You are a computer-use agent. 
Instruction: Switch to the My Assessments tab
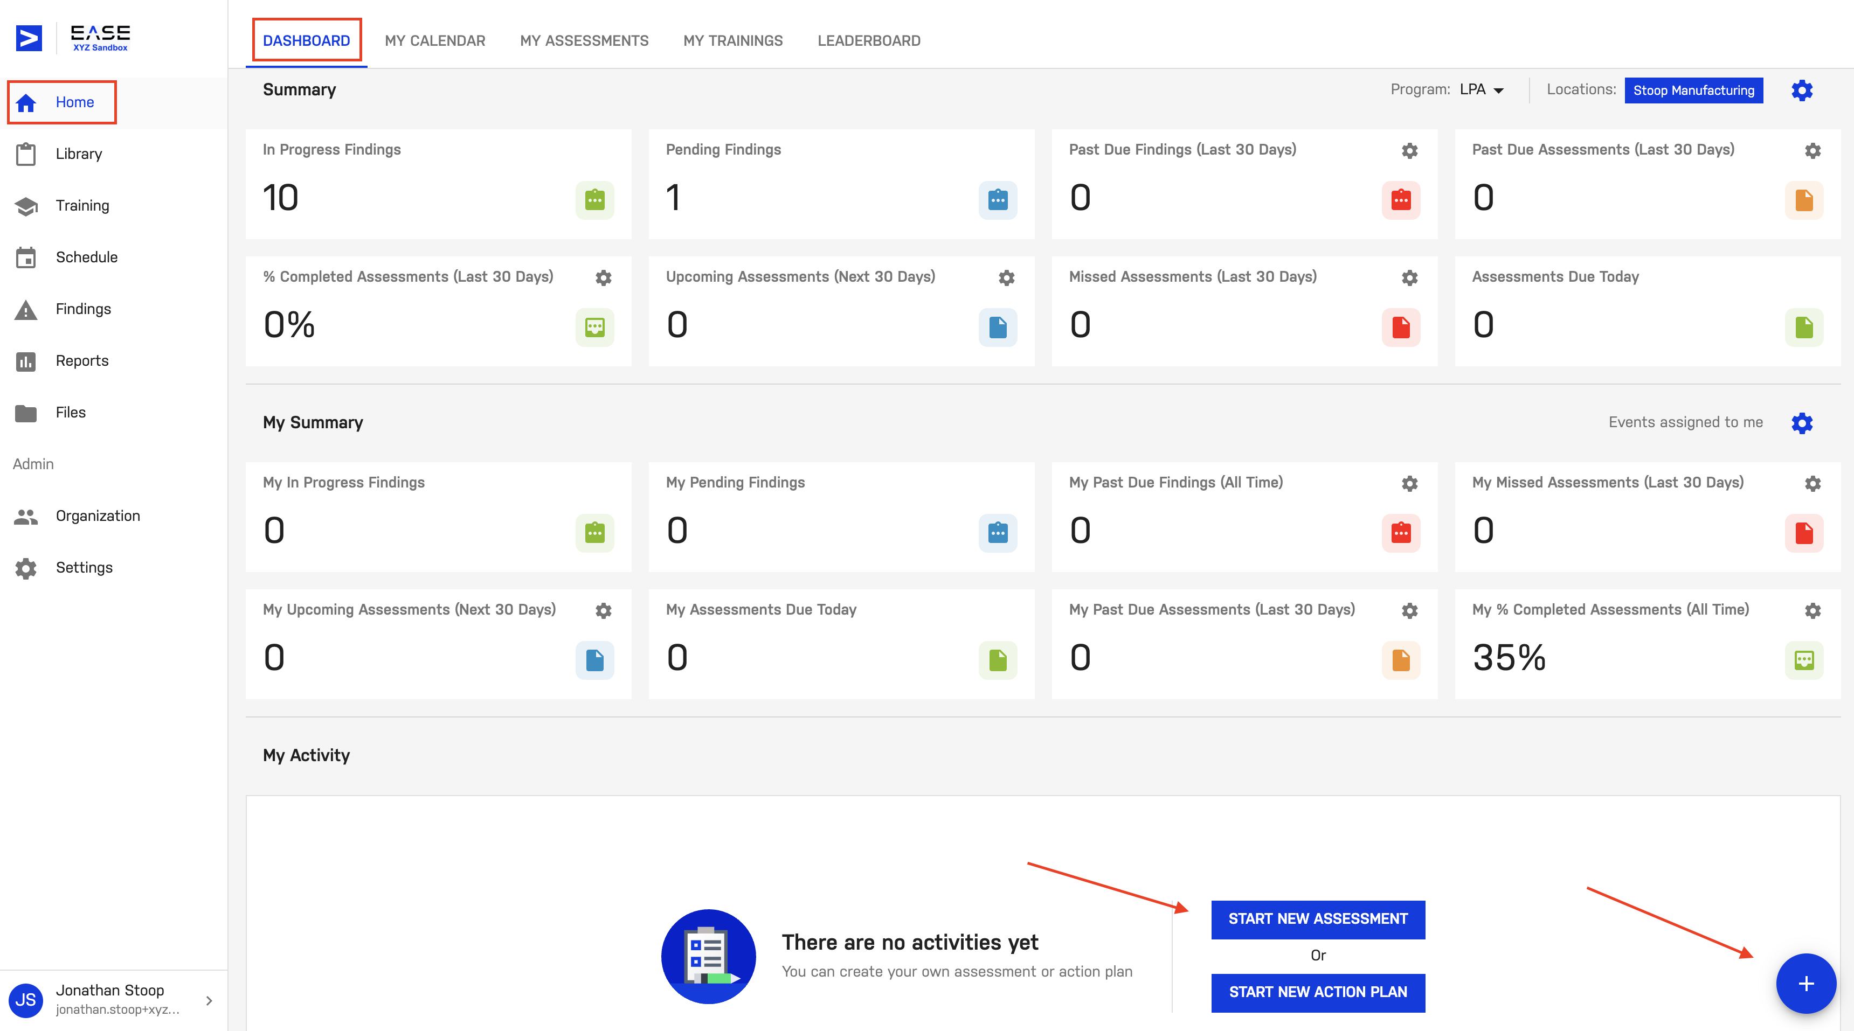click(584, 41)
